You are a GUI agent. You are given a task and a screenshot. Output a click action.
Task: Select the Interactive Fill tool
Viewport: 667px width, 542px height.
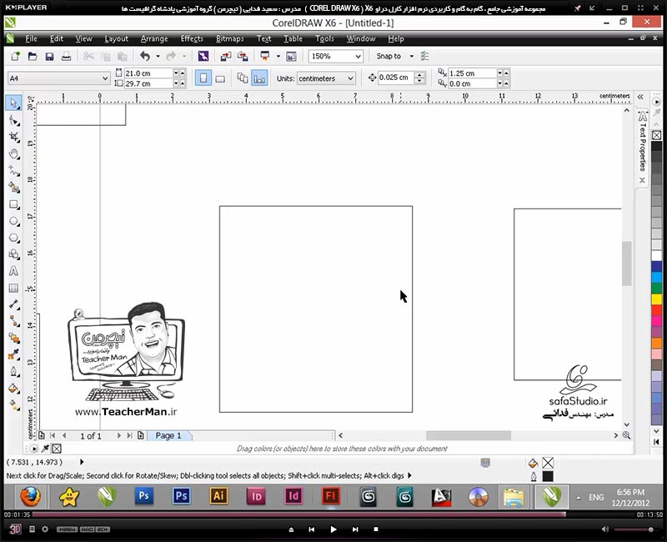[13, 404]
